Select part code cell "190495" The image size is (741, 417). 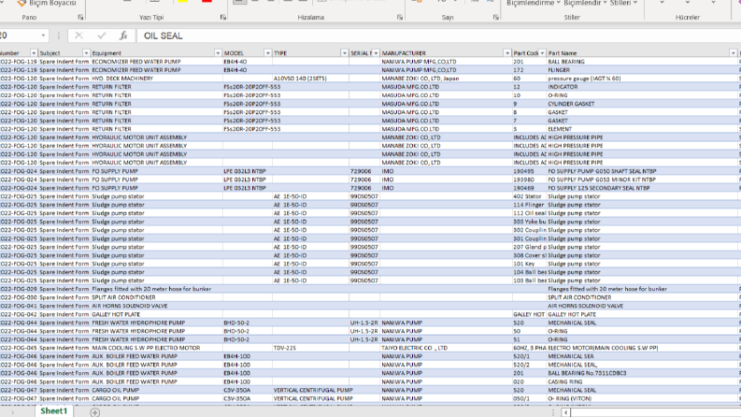(529, 171)
